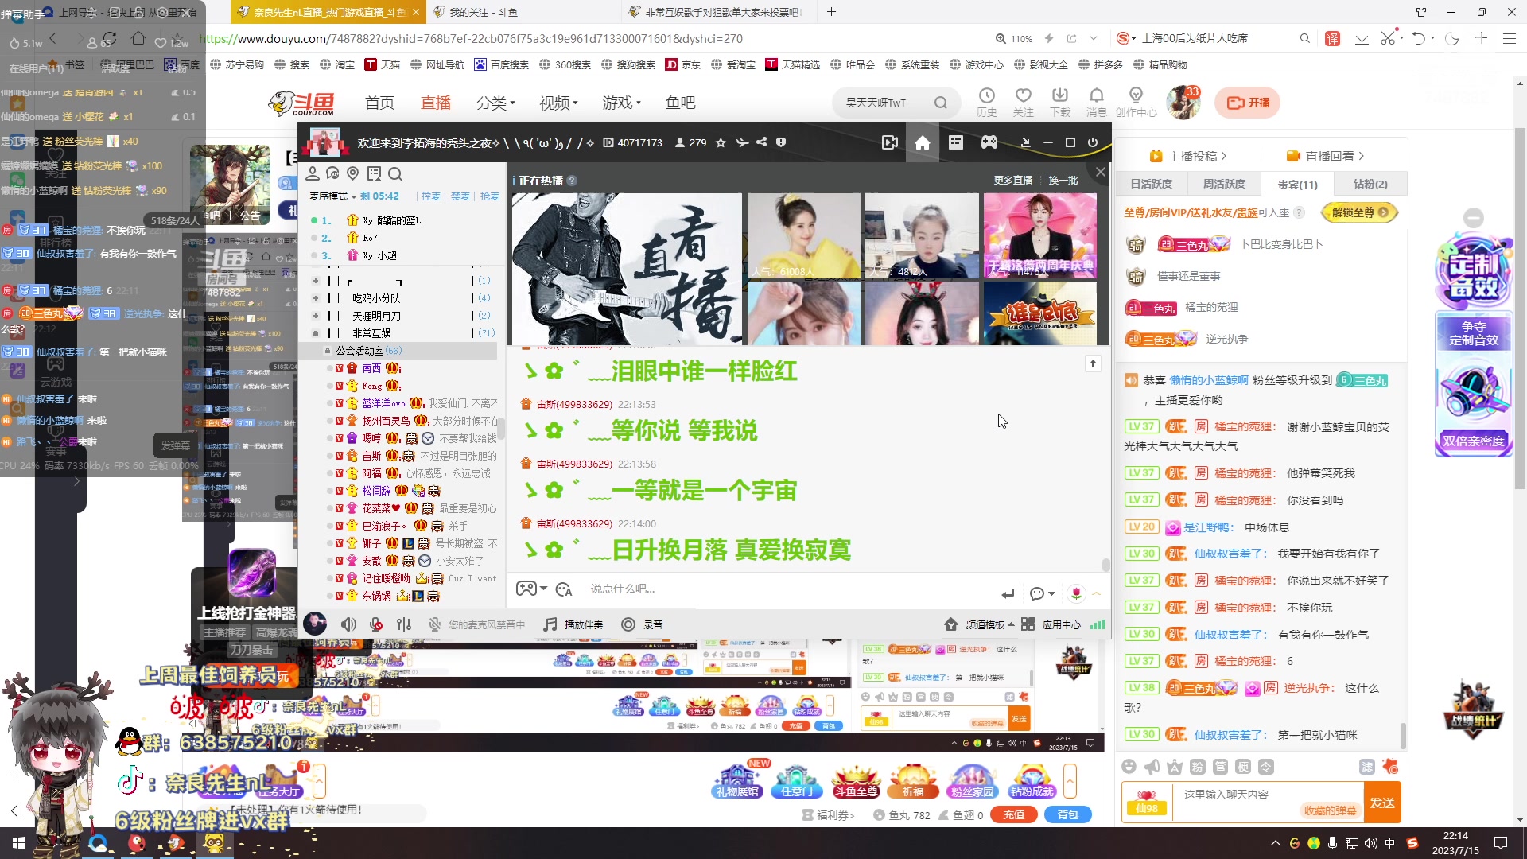The height and width of the screenshot is (859, 1527).
Task: Click the 梗 meme icon in chat toolbar
Action: point(1243,766)
